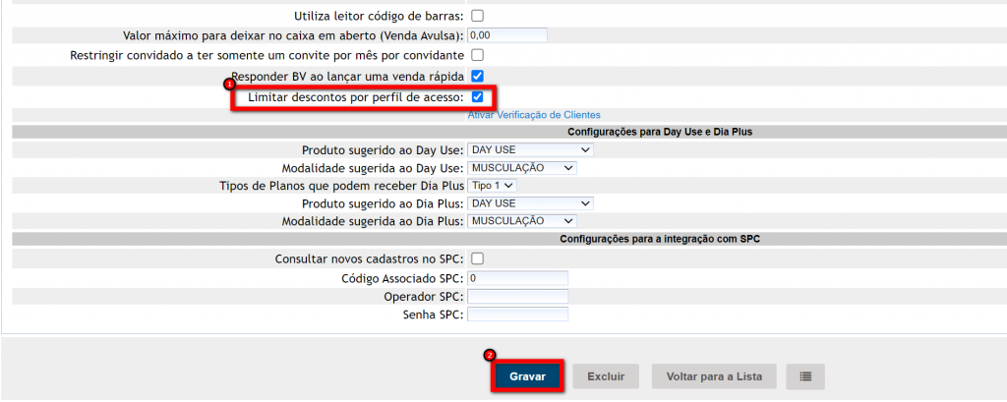Check Consultar novos cadastros no SPC

point(477,258)
